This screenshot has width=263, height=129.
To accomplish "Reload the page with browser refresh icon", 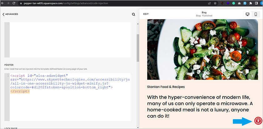I will [13, 3].
